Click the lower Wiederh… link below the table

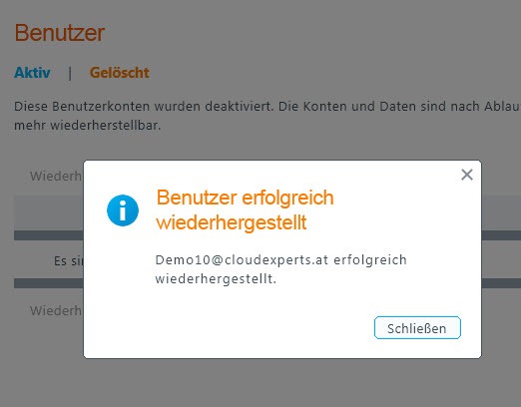(x=56, y=310)
